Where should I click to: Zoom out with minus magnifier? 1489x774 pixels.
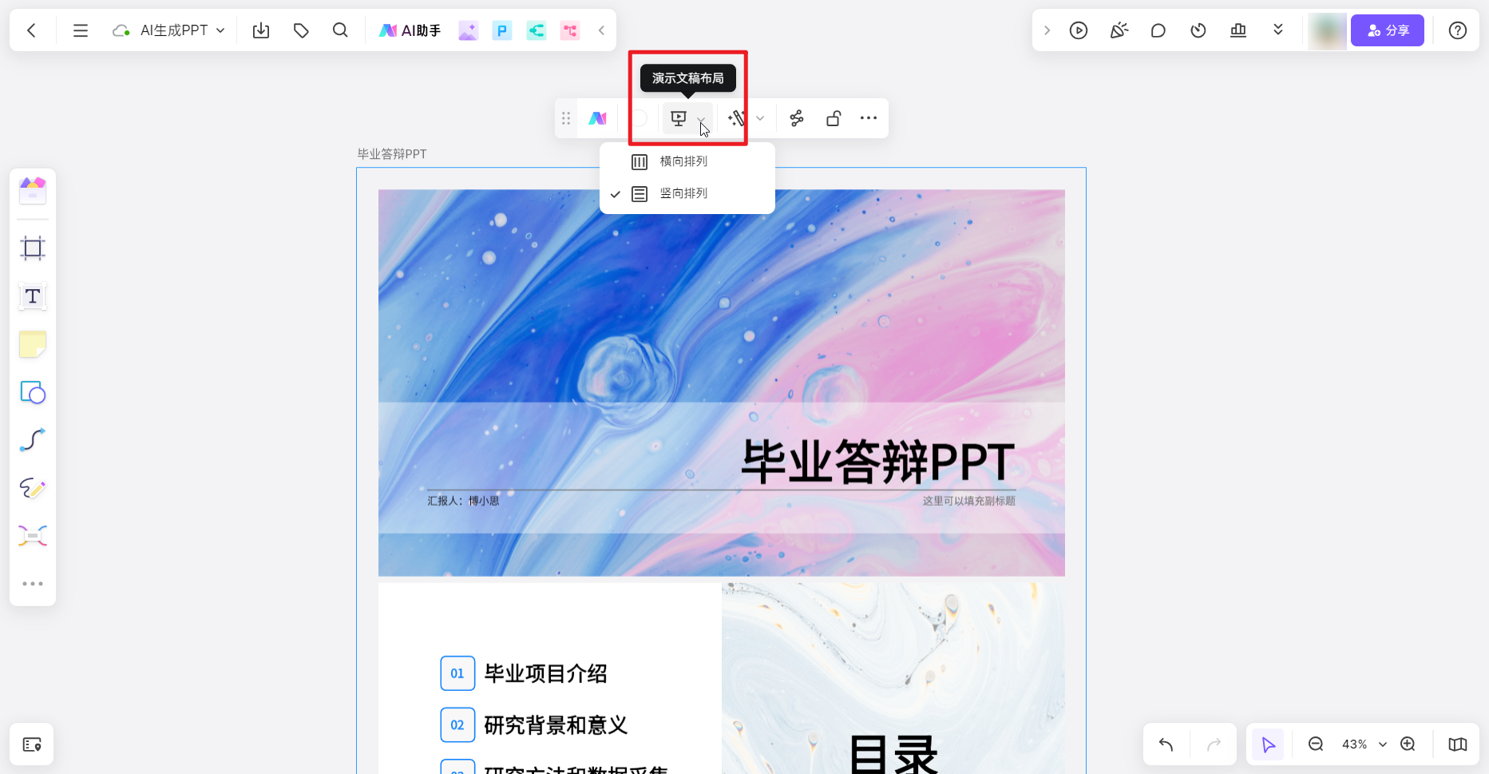pos(1316,744)
